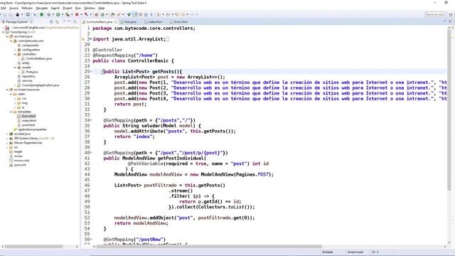The width and height of the screenshot is (455, 256).
Task: Select pom.xml in Package Explorer
Action: (x=20, y=165)
